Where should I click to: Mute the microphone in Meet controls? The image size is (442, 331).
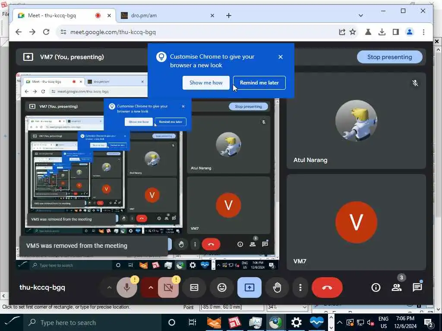(x=127, y=287)
